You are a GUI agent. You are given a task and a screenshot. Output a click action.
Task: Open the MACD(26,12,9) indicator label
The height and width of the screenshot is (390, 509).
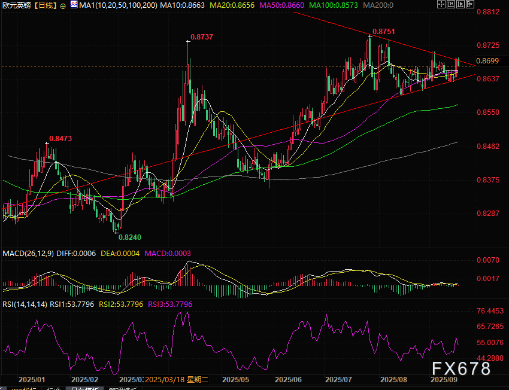pyautogui.click(x=28, y=254)
